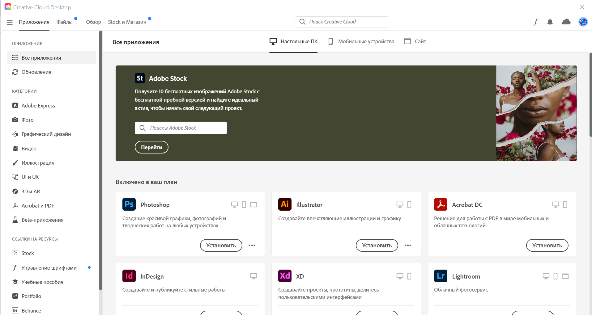
Task: Click the sidebar vertical scrollbar
Action: pos(100,161)
